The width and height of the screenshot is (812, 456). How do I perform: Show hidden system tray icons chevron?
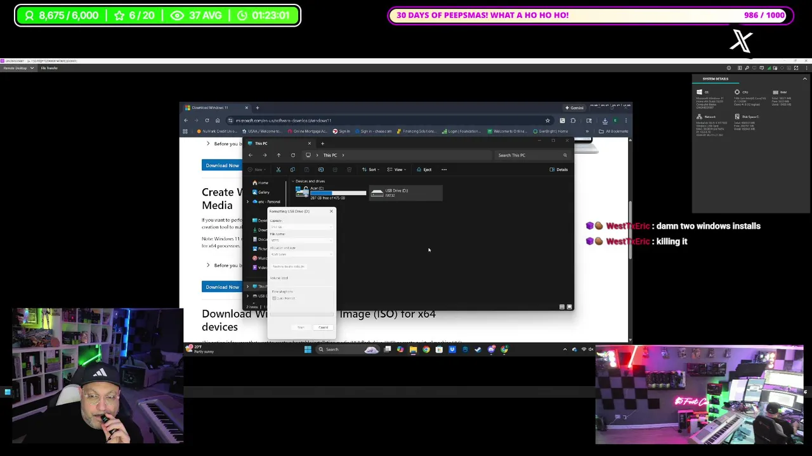[x=565, y=350]
